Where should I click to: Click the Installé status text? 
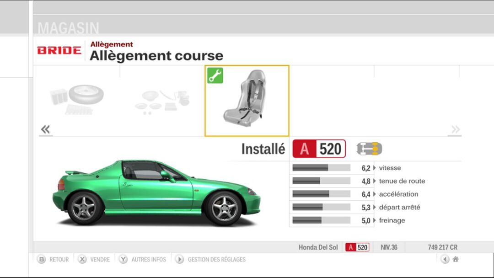[x=263, y=149]
